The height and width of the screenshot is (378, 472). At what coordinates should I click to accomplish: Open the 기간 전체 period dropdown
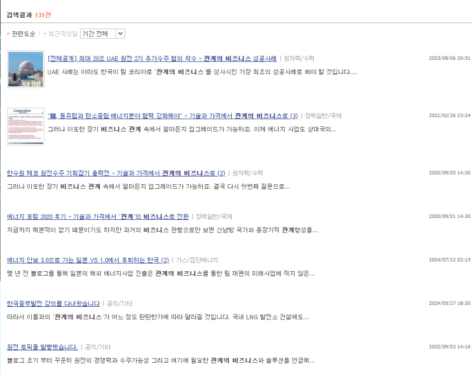pyautogui.click(x=102, y=34)
